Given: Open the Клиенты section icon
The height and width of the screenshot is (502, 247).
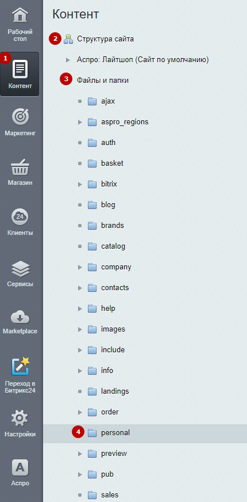Looking at the screenshot, I should (20, 216).
